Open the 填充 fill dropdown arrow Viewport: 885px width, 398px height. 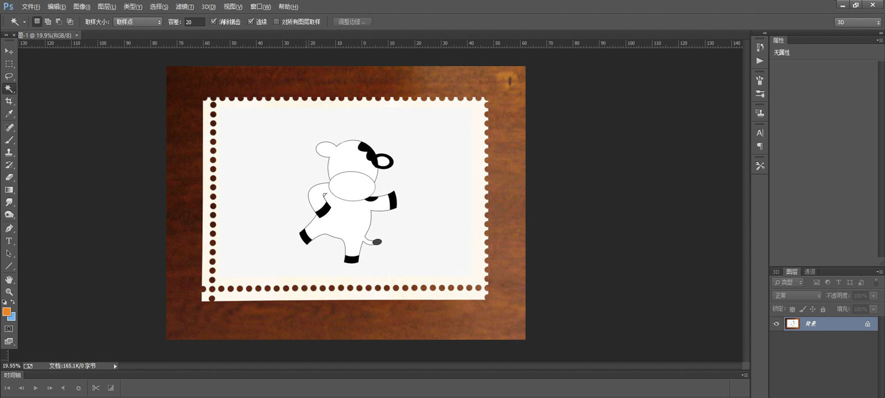click(874, 309)
